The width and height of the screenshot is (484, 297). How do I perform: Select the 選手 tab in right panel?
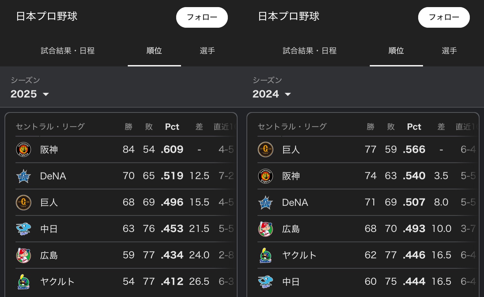point(449,51)
